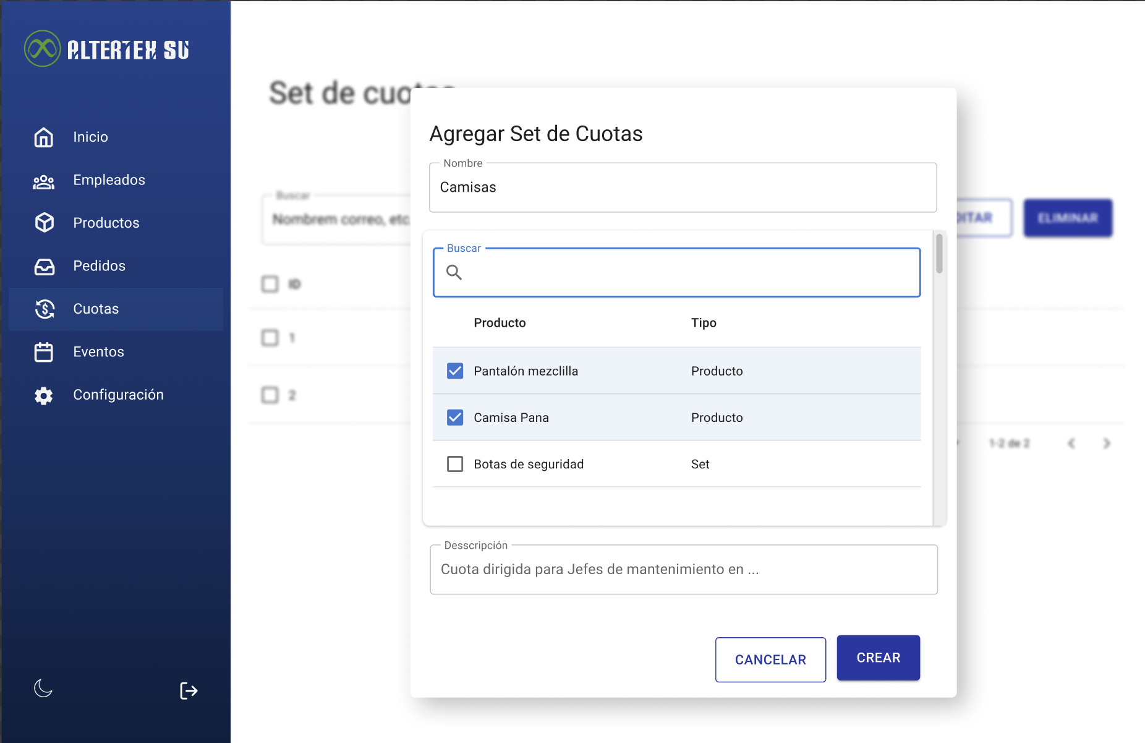Click Producto type cell for Pantalón mezclilla
Screen dimensions: 1145x743
[717, 371]
